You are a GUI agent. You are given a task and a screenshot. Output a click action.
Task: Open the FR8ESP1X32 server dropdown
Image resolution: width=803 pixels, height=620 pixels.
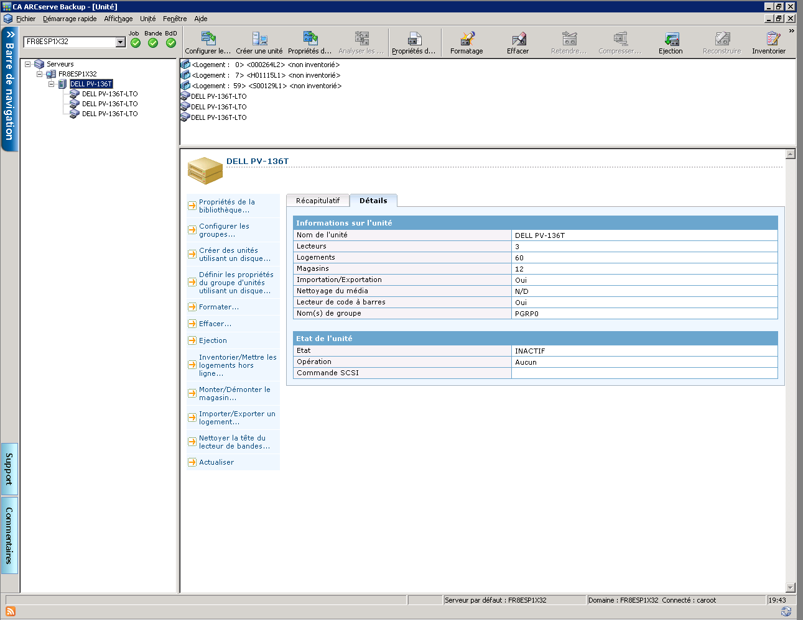click(121, 42)
